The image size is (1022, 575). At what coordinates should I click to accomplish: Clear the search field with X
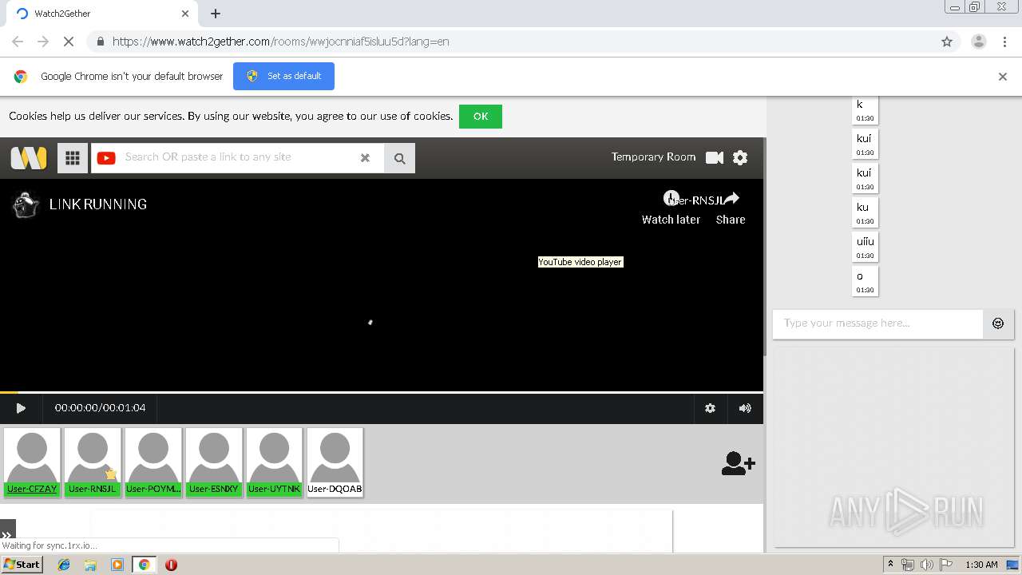pyautogui.click(x=365, y=158)
